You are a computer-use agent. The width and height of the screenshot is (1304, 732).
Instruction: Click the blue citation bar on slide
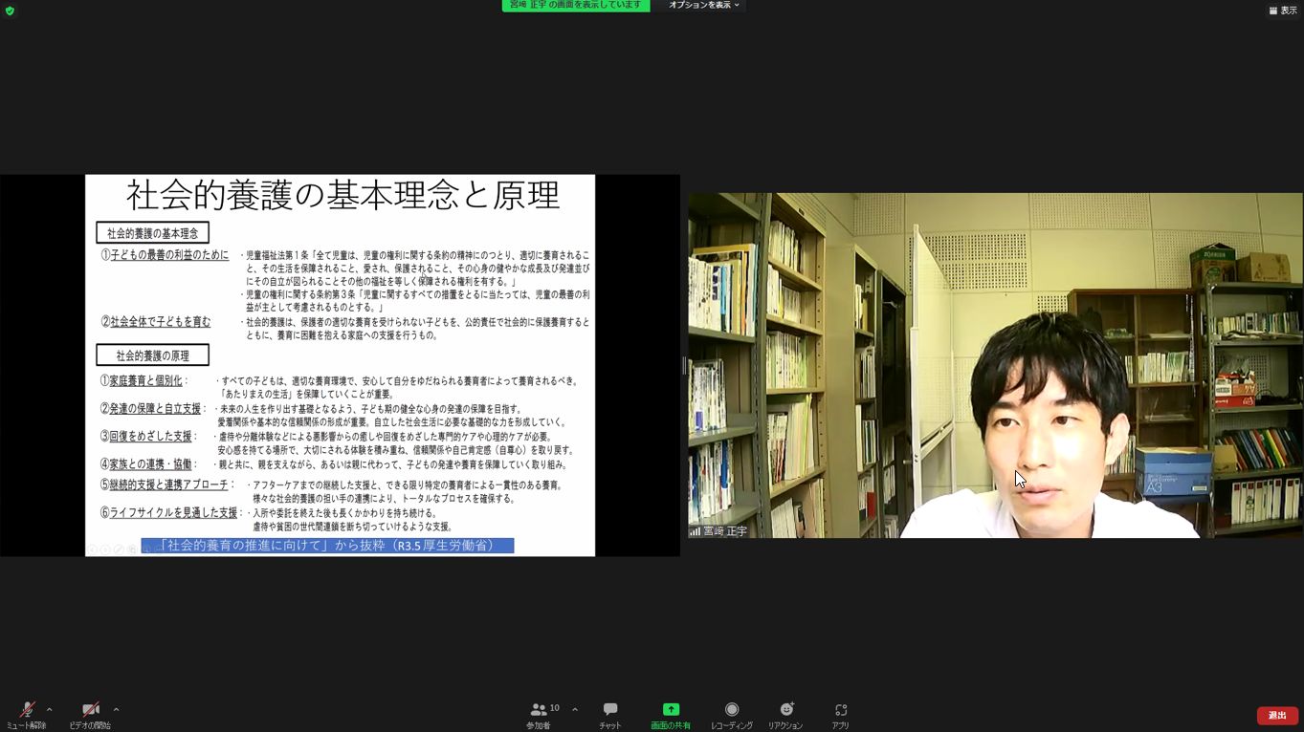click(x=327, y=546)
